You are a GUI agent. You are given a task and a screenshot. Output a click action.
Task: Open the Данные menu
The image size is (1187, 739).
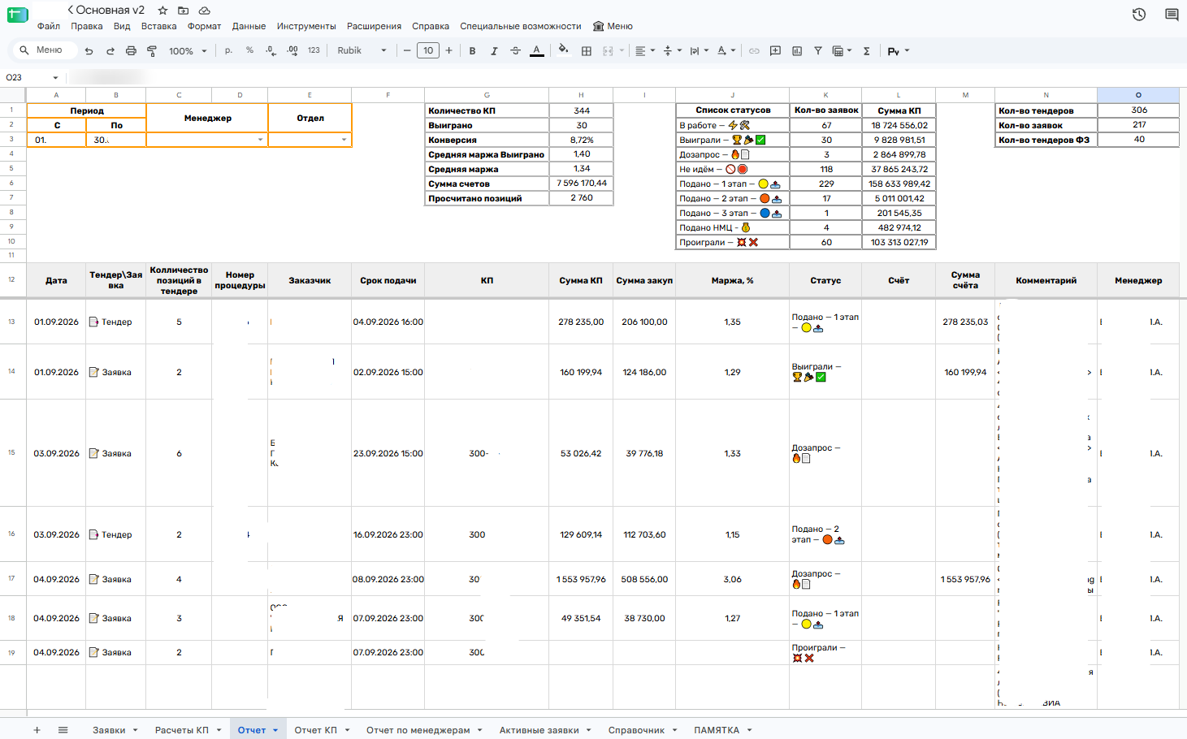[x=249, y=26]
